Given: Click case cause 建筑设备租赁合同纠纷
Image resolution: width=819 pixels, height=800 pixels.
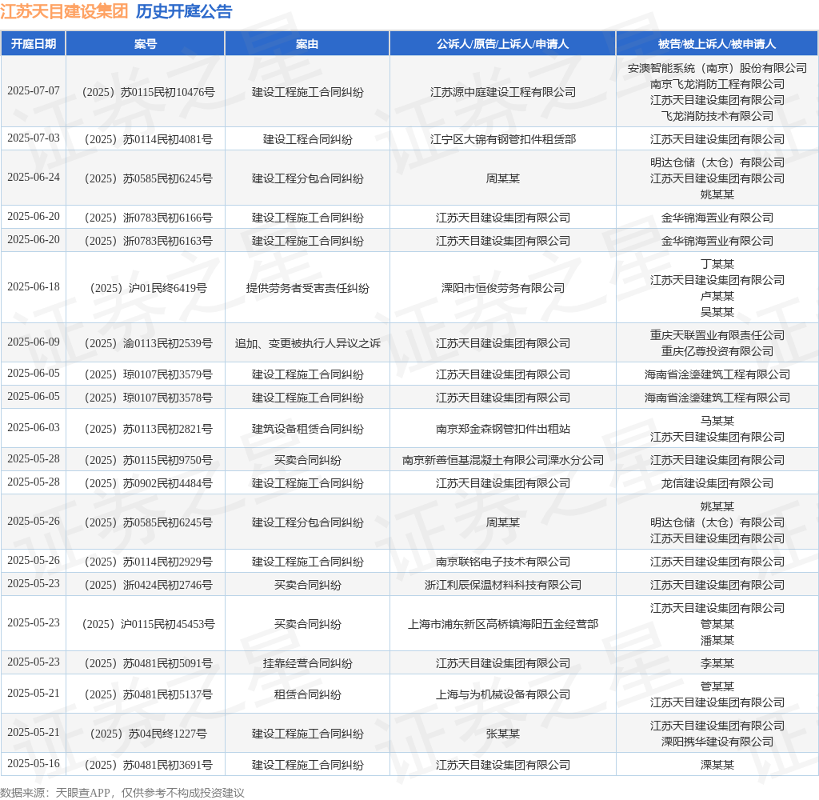Looking at the screenshot, I should click(x=307, y=429).
